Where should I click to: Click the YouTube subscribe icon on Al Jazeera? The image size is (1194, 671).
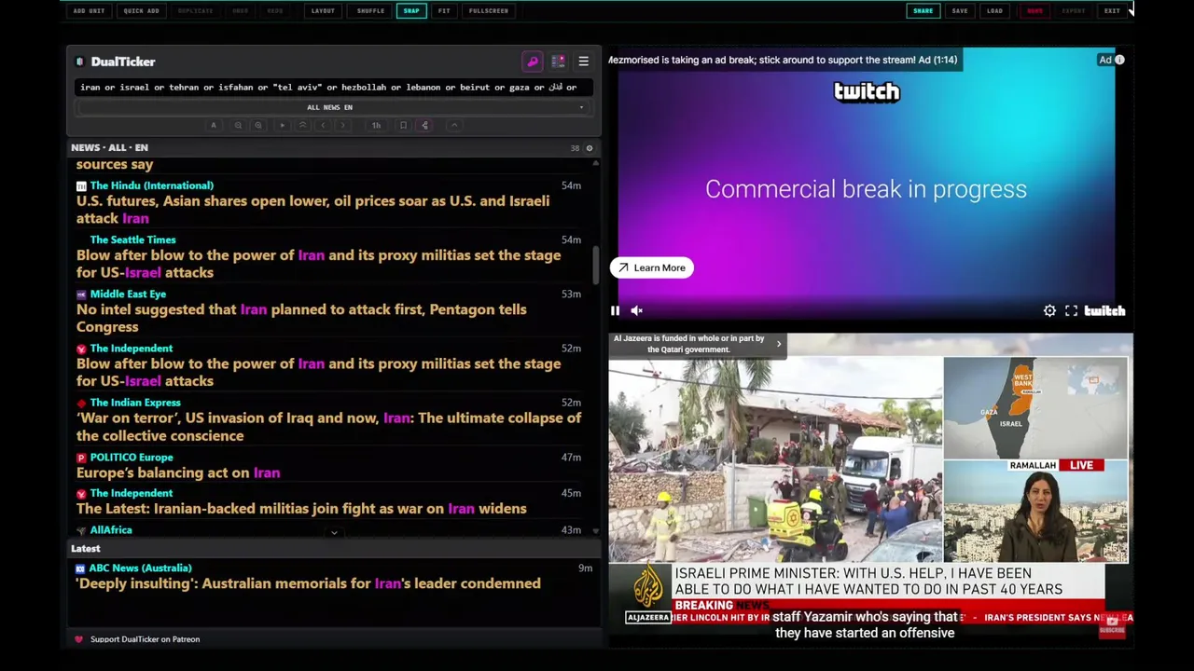(x=1112, y=626)
